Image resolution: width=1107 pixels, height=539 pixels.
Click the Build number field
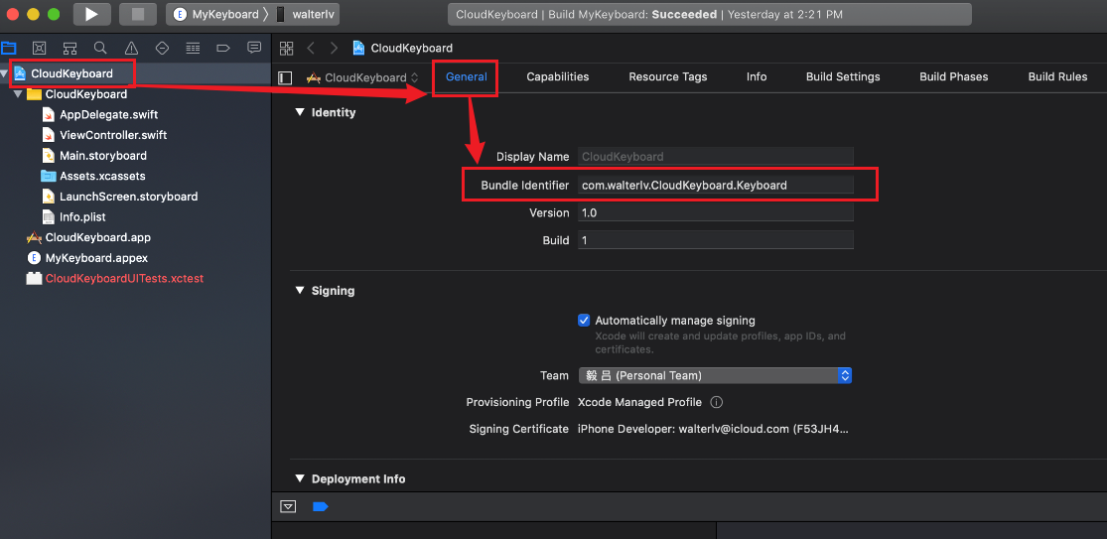coord(715,240)
